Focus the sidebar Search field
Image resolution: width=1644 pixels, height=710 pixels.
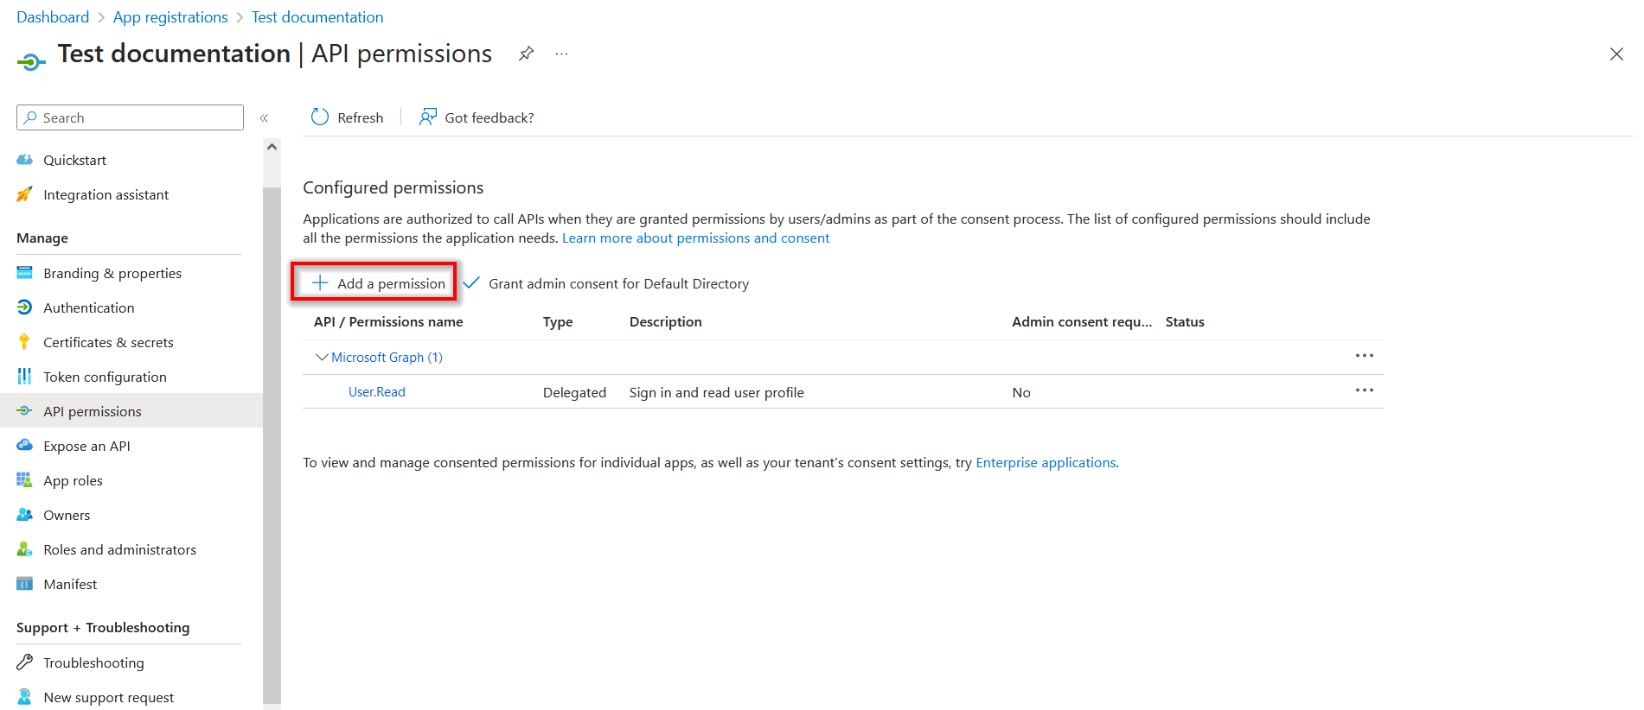130,117
